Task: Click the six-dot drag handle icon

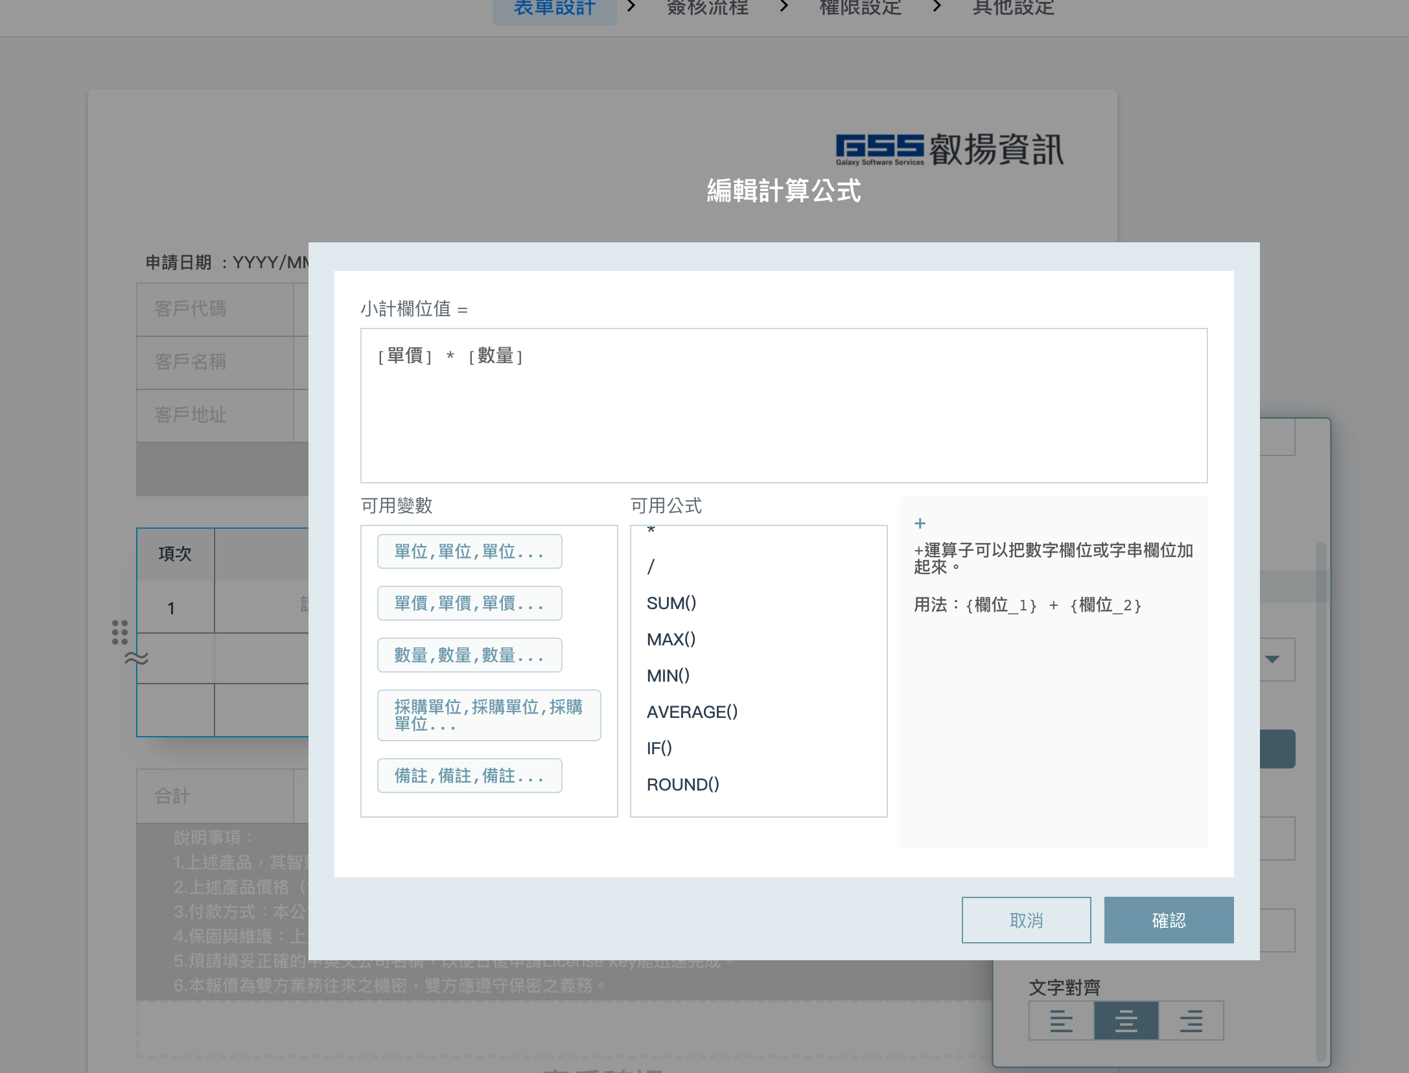Action: click(120, 632)
